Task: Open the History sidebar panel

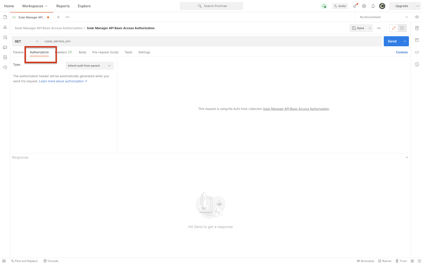Action: pos(5,67)
